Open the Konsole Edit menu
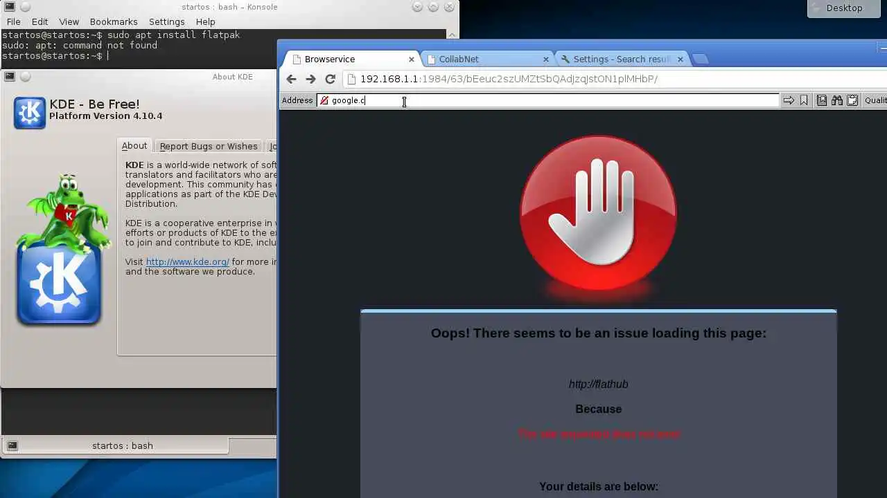The image size is (887, 498). pos(39,22)
